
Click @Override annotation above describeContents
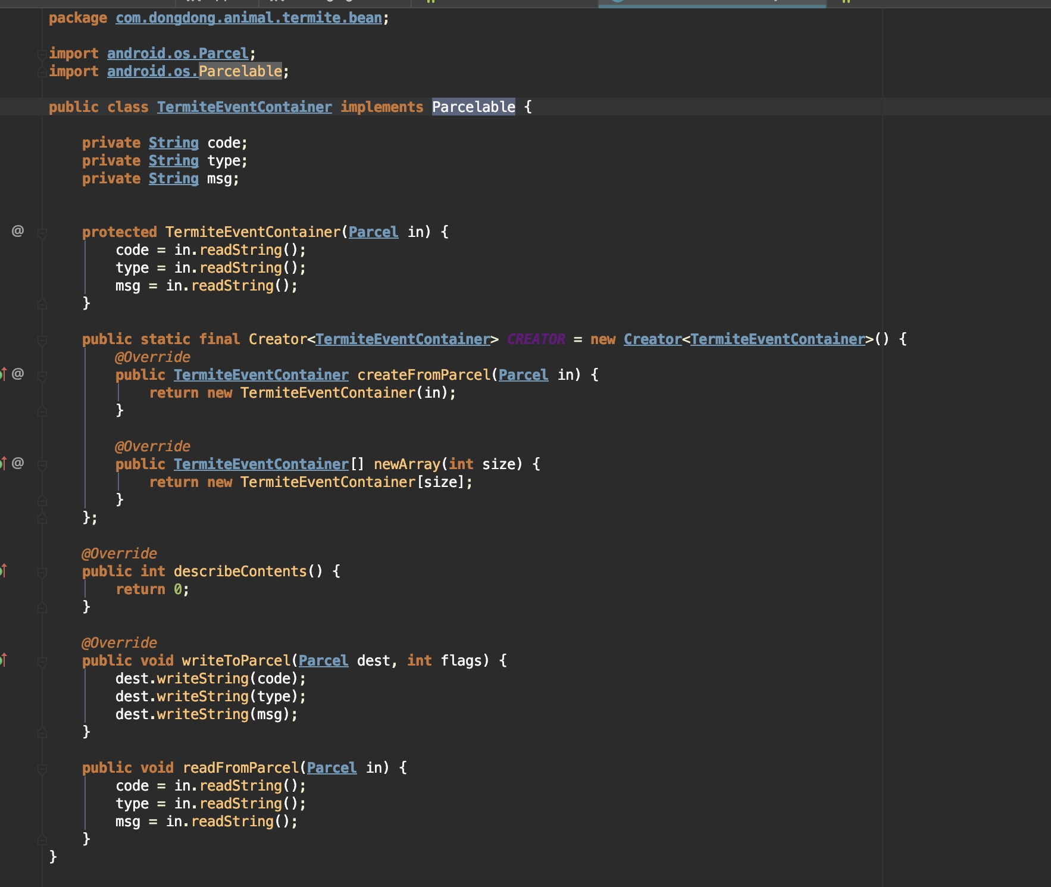120,554
